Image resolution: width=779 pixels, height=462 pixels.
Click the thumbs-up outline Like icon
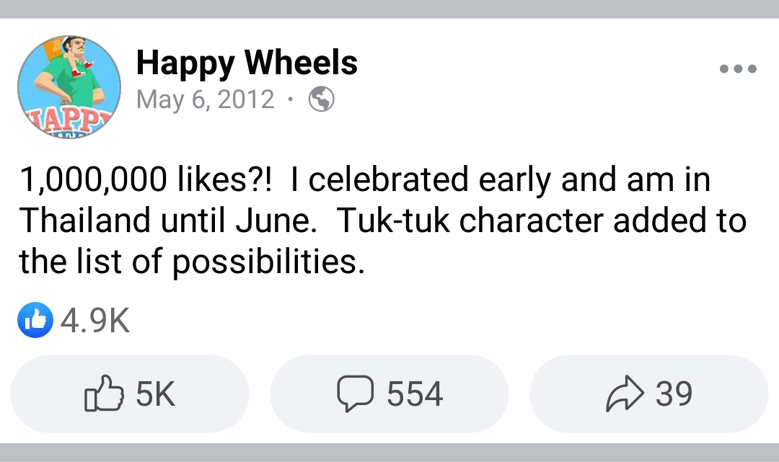click(103, 394)
